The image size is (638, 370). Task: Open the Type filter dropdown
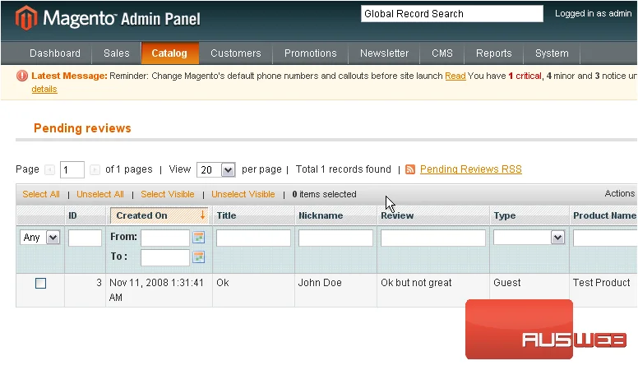tap(529, 238)
